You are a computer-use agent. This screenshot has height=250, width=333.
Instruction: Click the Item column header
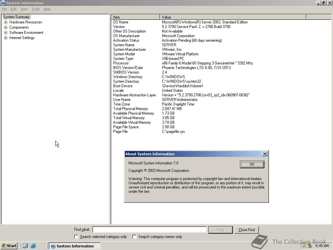[x=135, y=17]
